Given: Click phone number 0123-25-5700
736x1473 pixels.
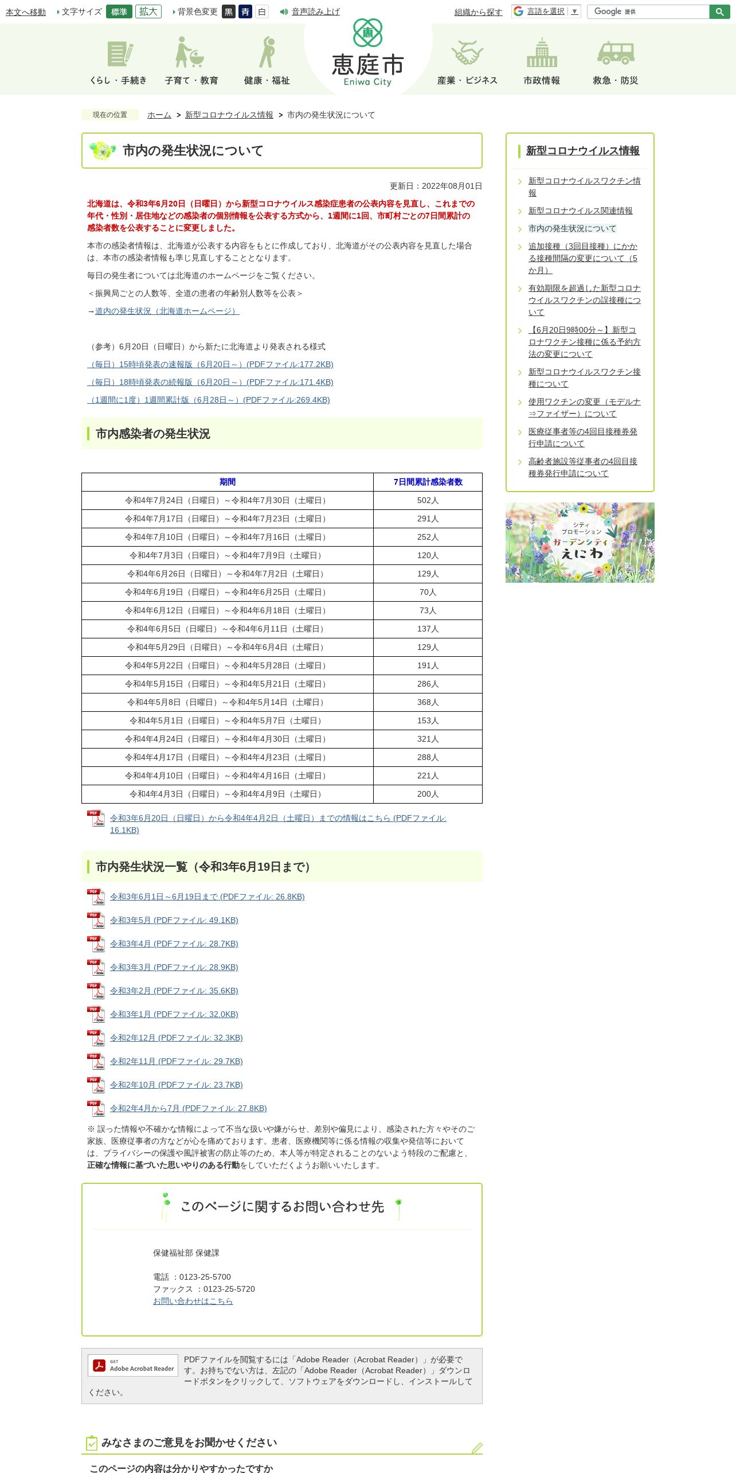Looking at the screenshot, I should pyautogui.click(x=205, y=1277).
